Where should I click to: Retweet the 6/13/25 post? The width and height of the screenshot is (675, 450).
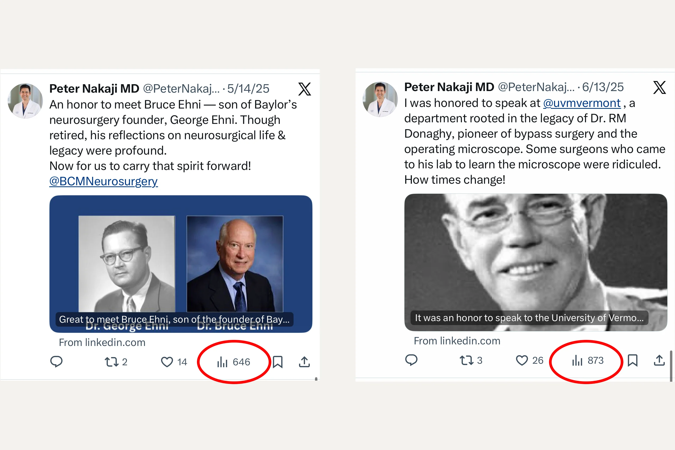coord(471,360)
